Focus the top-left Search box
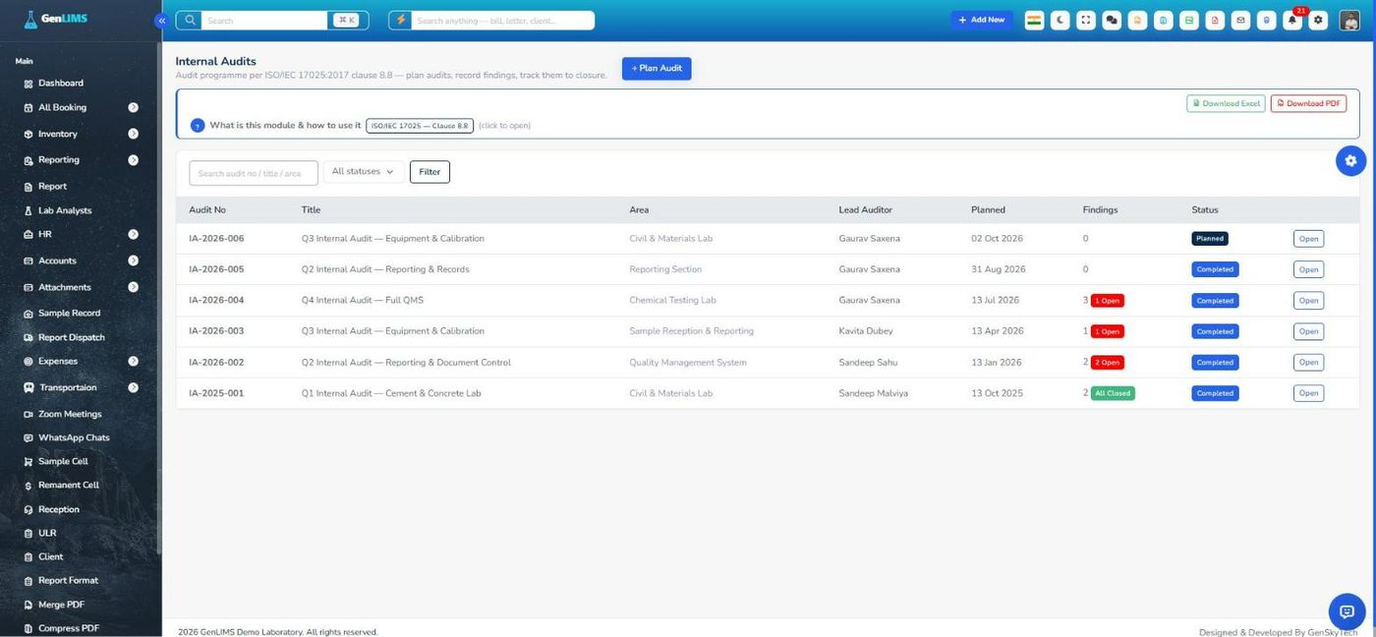Screen dimensions: 1376x637 pos(264,20)
